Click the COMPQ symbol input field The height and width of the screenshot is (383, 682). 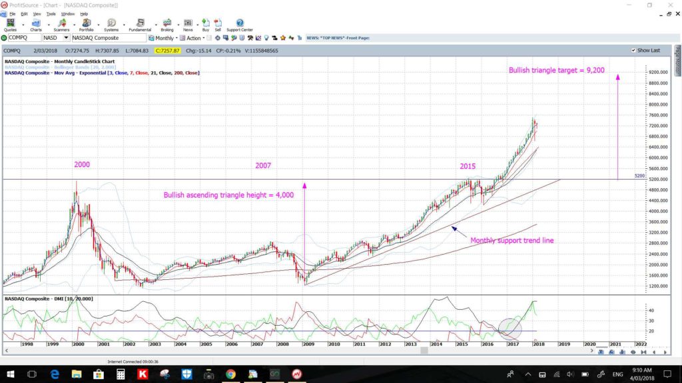pyautogui.click(x=25, y=38)
